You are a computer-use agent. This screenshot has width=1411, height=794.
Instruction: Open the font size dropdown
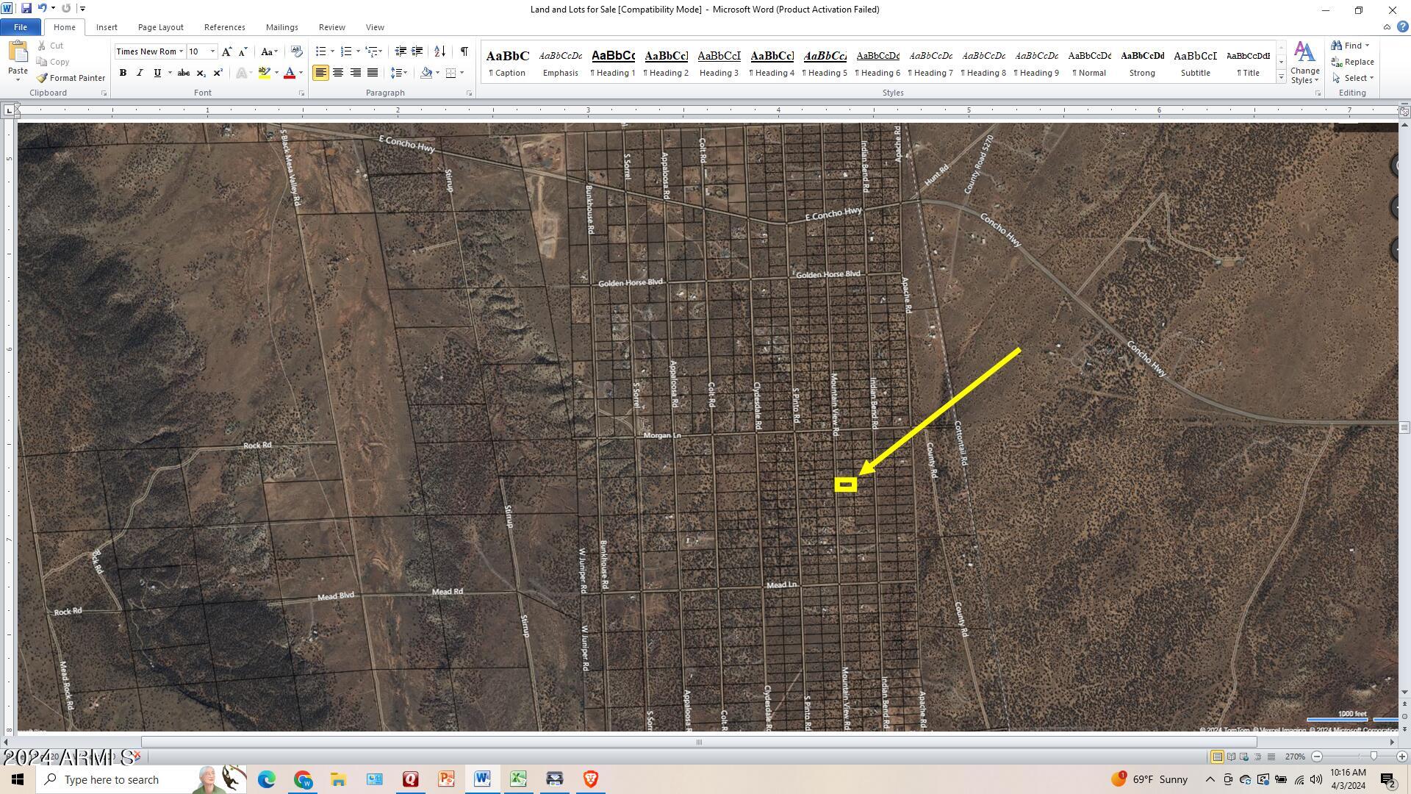tap(212, 51)
